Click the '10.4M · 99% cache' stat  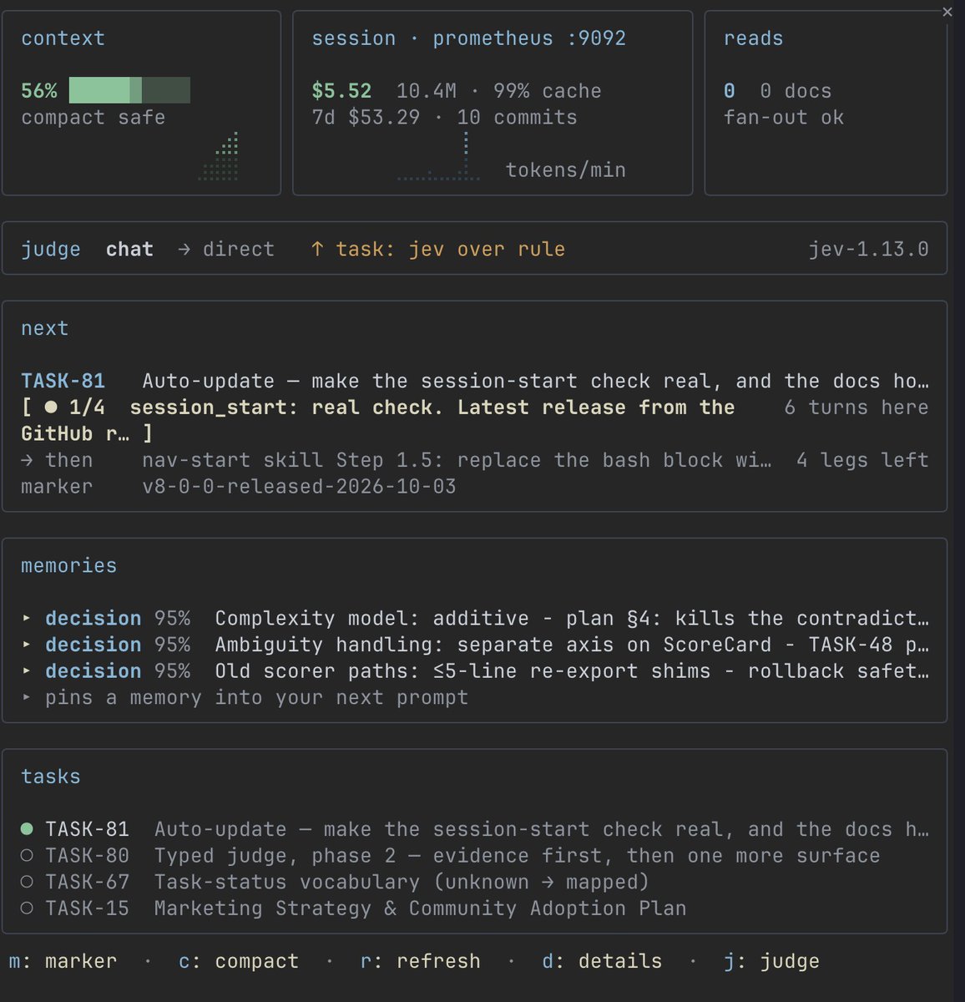498,91
